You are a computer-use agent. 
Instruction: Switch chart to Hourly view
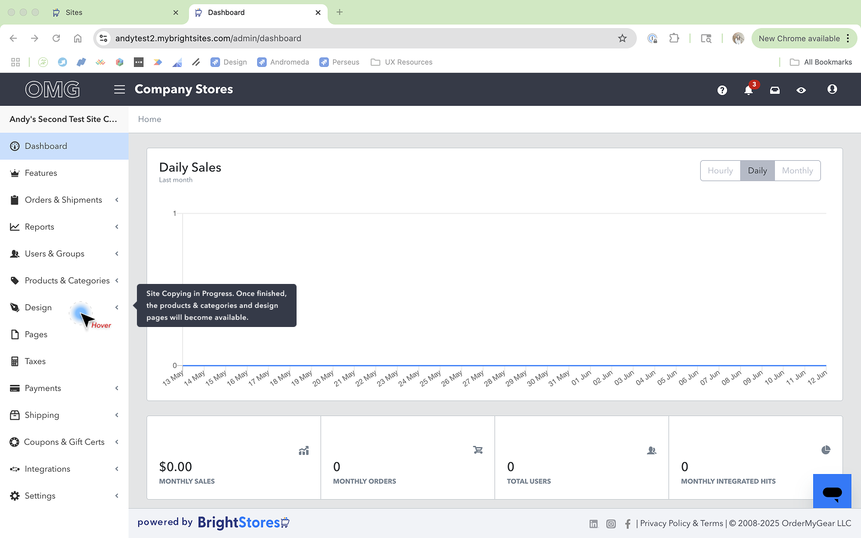click(x=720, y=170)
